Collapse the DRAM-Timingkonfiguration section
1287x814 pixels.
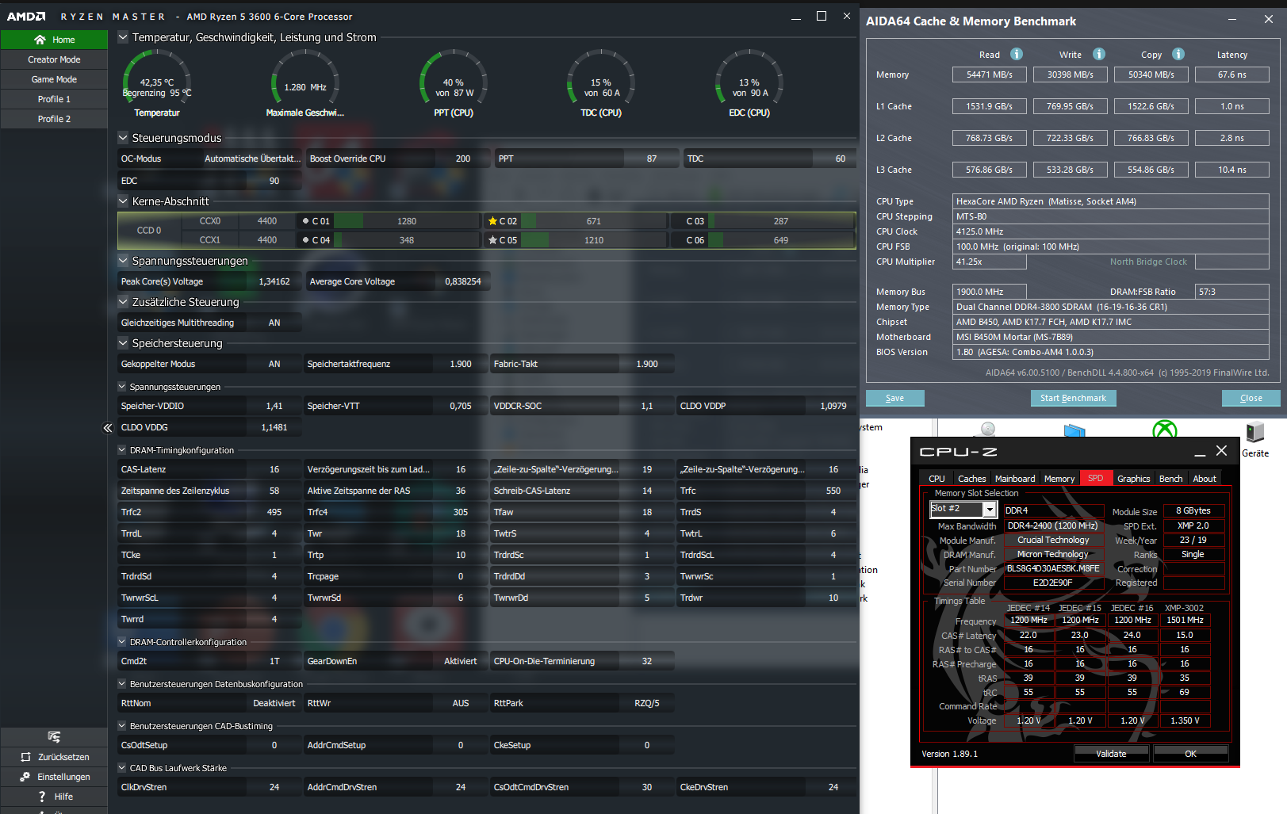122,450
